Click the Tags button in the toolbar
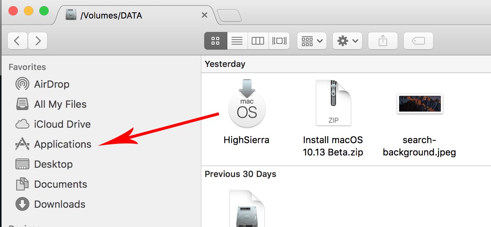Viewport: 491px width, 227px height. [418, 41]
